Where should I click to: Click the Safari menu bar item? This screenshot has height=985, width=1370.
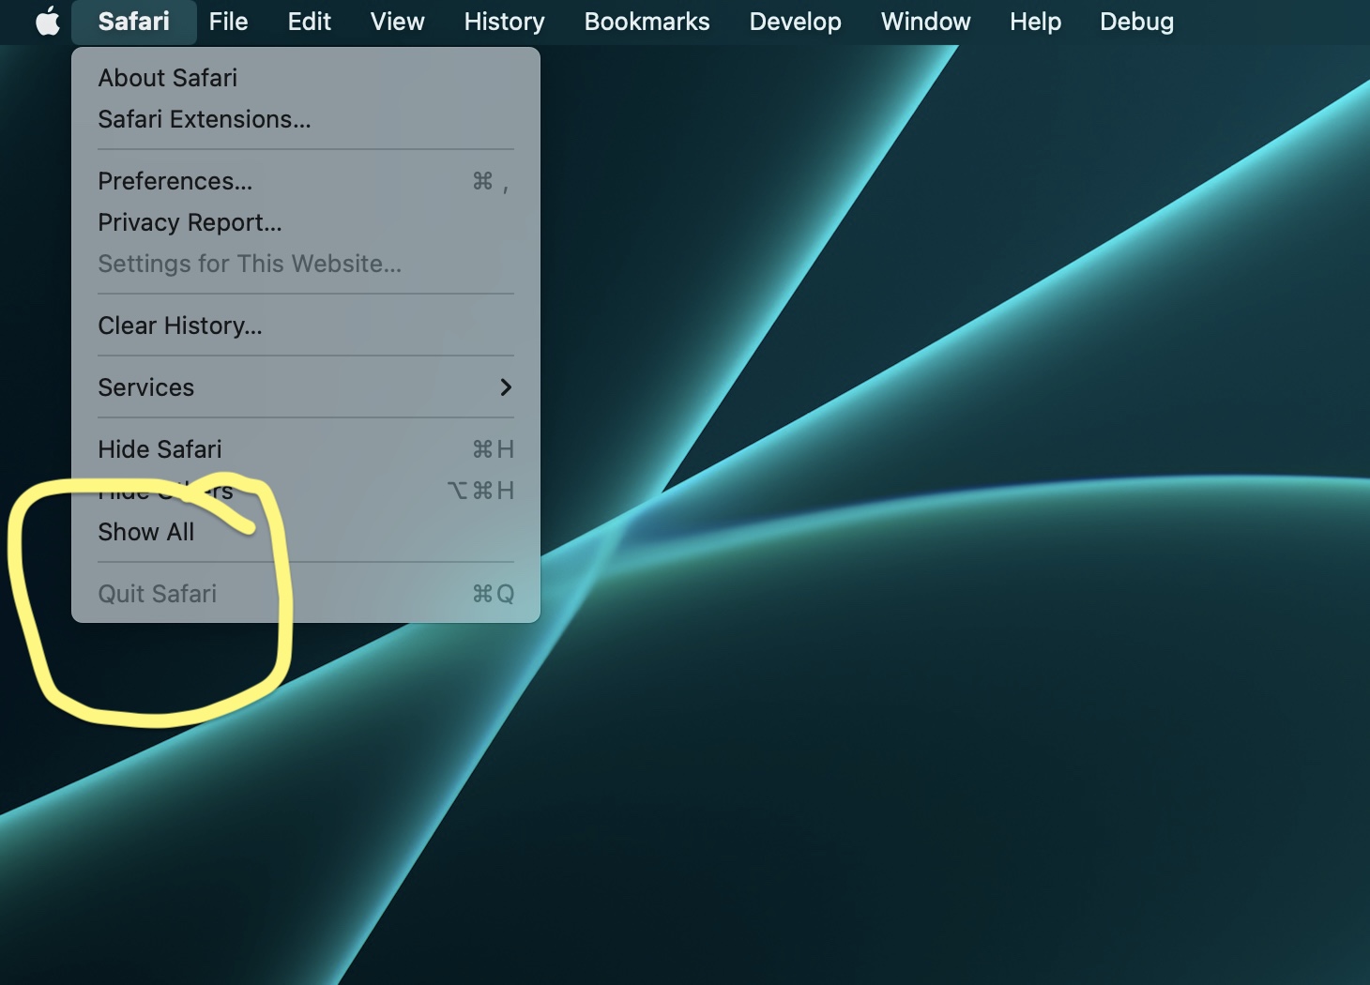134,22
